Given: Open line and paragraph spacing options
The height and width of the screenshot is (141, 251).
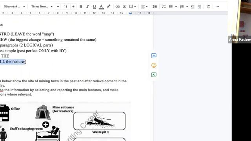Looking at the screenshot, I should click(155, 7).
